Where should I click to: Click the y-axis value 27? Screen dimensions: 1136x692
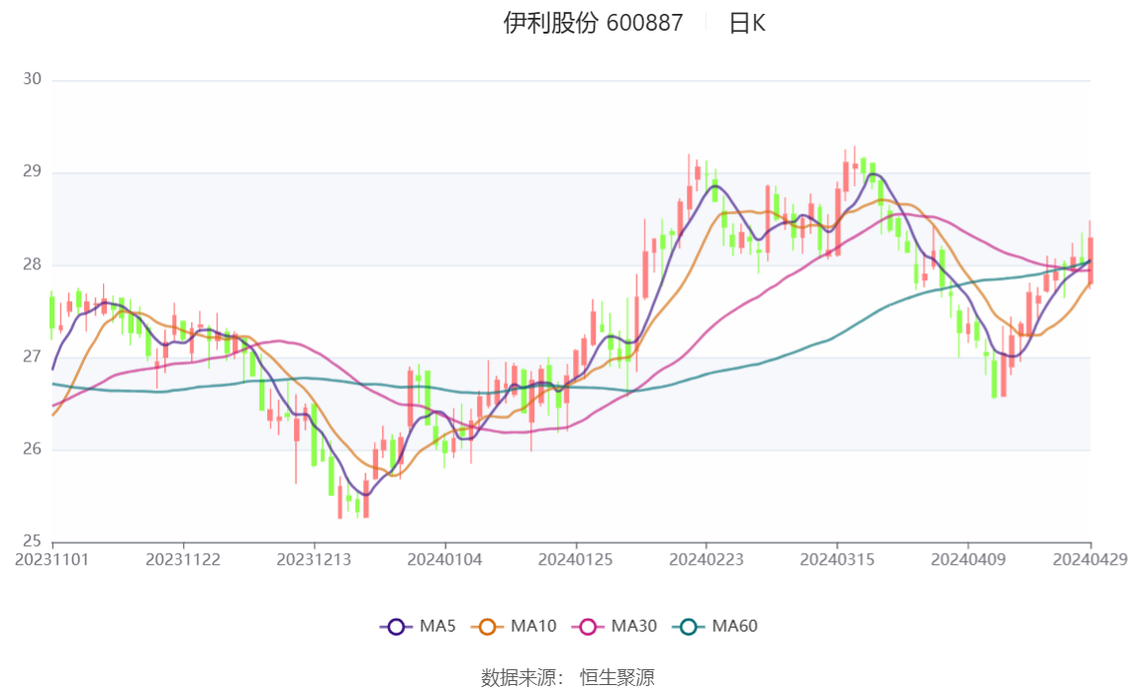pyautogui.click(x=32, y=356)
